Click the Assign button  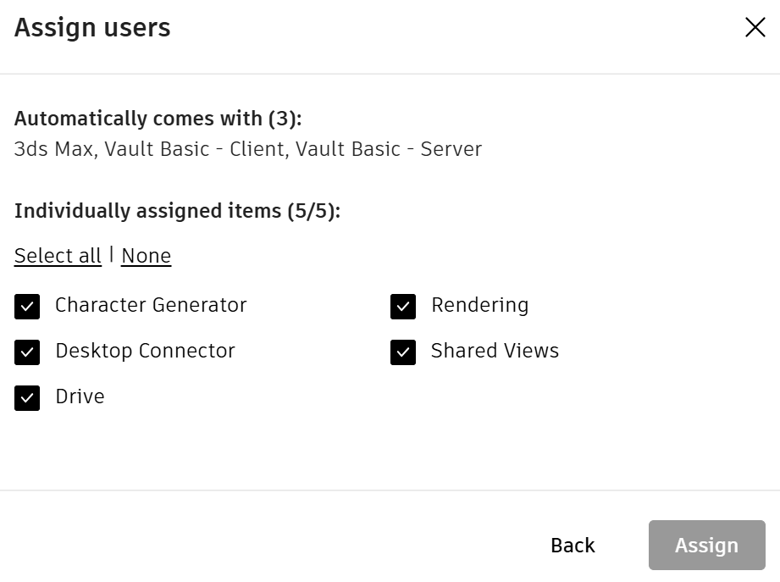(706, 546)
